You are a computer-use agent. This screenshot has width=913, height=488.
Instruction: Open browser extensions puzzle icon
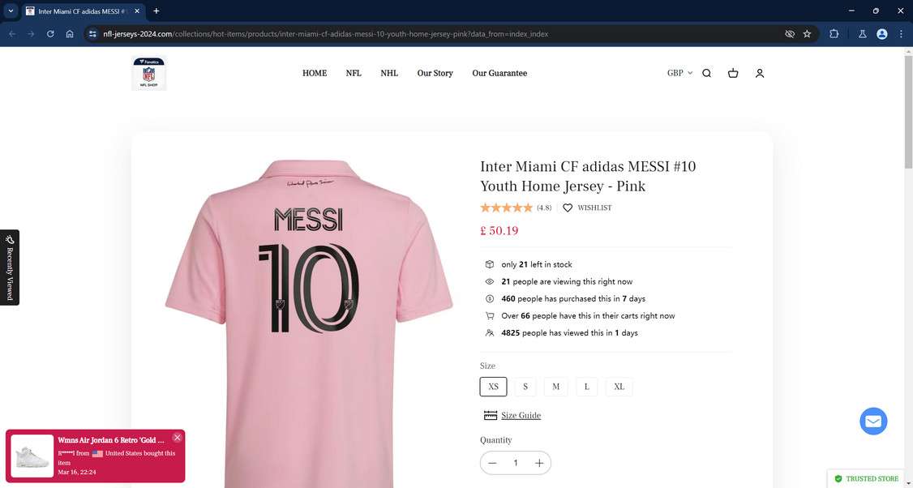point(834,34)
